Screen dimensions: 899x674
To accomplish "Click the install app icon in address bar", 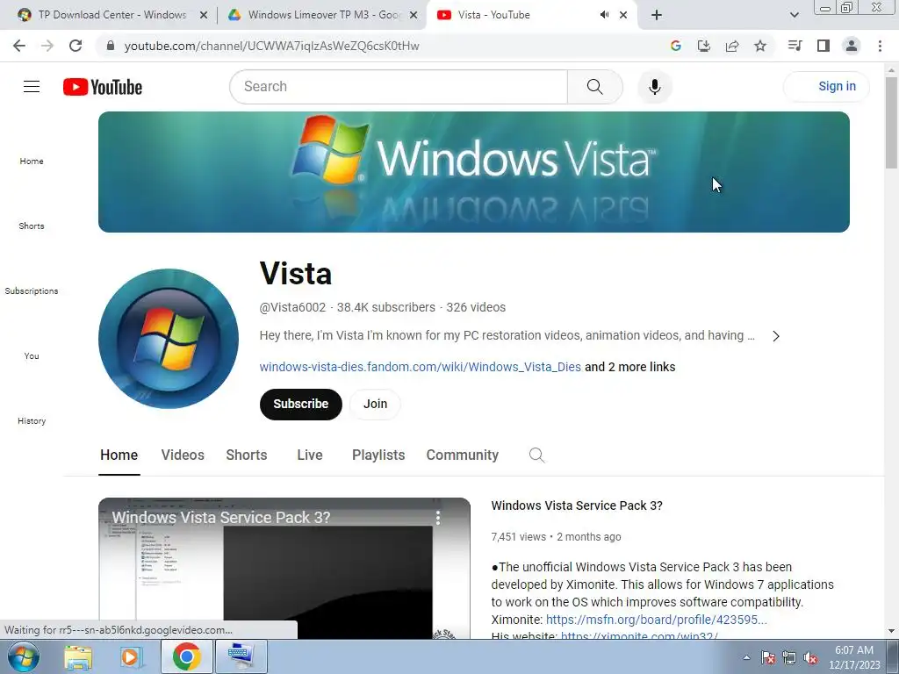I will coord(703,46).
